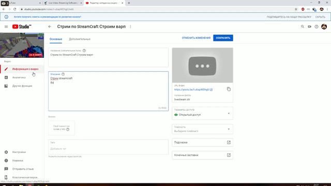Open the hamburger navigation menu
This screenshot has height=186, width=331.
[6, 26]
